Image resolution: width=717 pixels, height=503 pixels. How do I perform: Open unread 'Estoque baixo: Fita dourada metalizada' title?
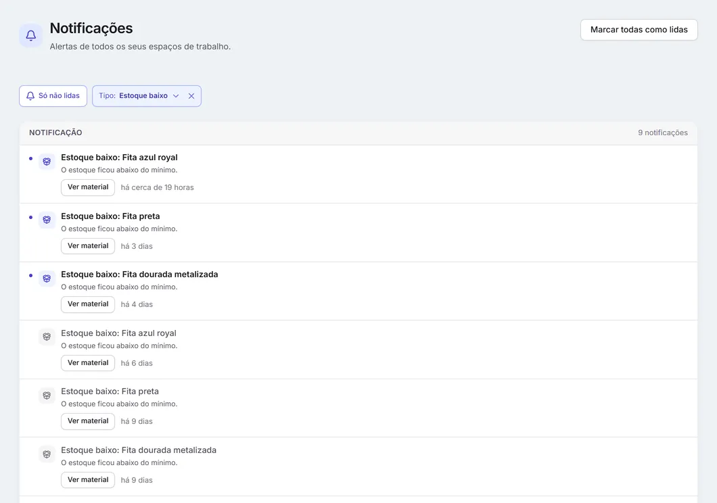(139, 274)
